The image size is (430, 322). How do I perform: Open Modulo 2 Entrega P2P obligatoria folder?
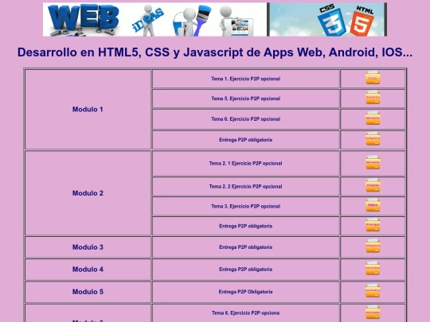tap(373, 225)
